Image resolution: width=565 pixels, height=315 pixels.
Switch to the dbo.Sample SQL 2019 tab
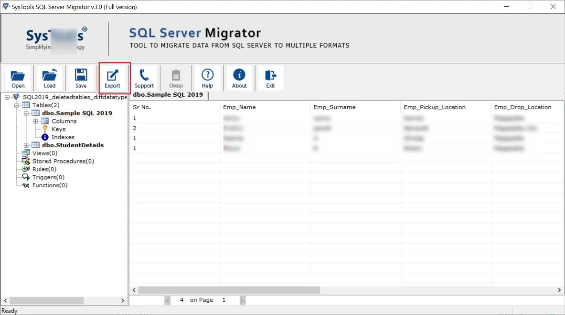point(168,94)
